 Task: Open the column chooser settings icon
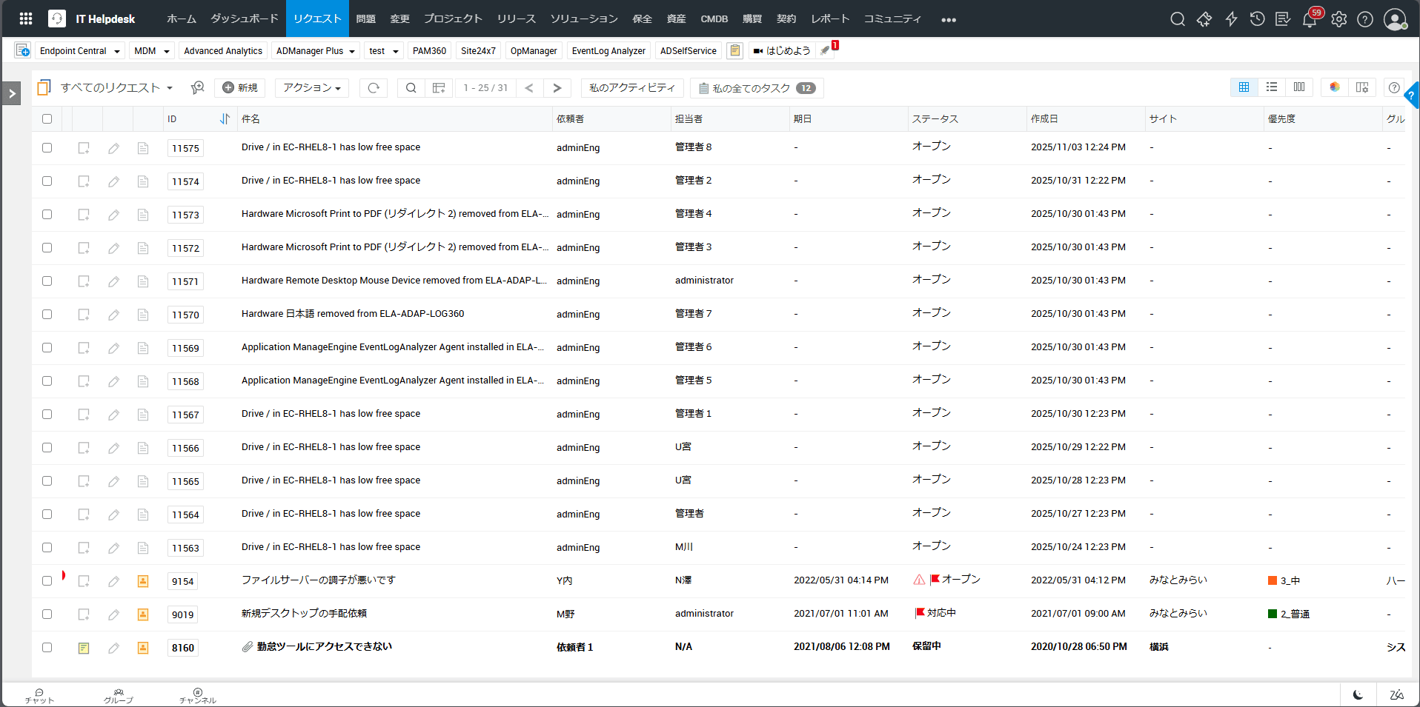(1362, 87)
